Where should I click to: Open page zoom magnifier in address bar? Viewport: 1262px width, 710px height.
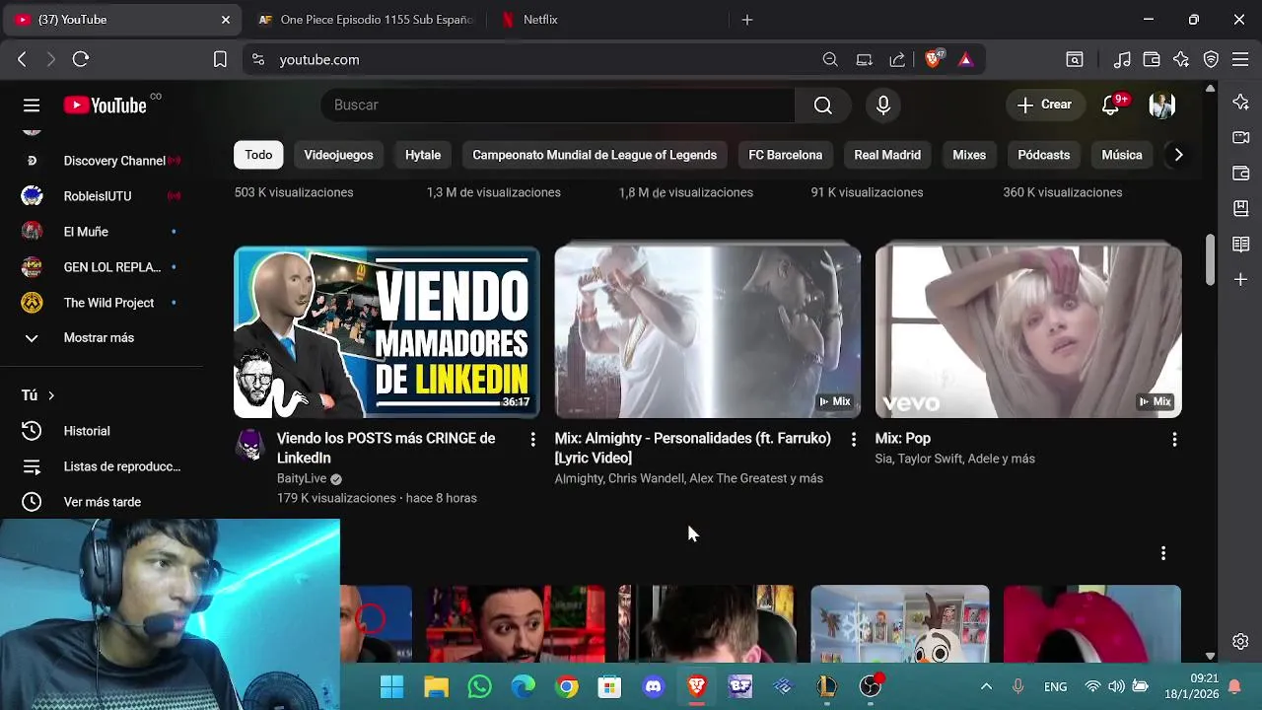pos(830,59)
